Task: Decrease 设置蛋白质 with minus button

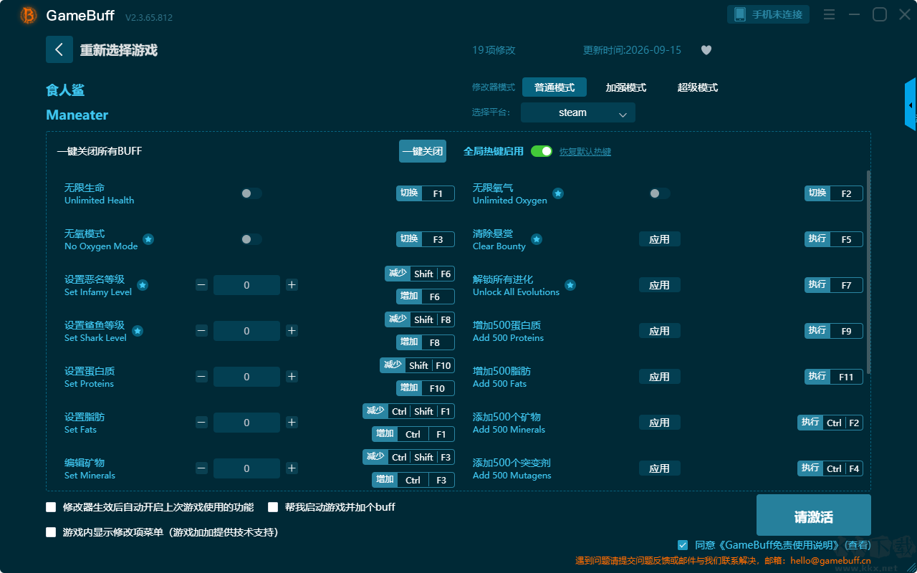Action: [x=201, y=377]
